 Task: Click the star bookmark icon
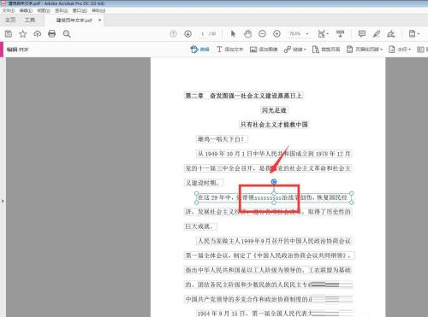23,34
